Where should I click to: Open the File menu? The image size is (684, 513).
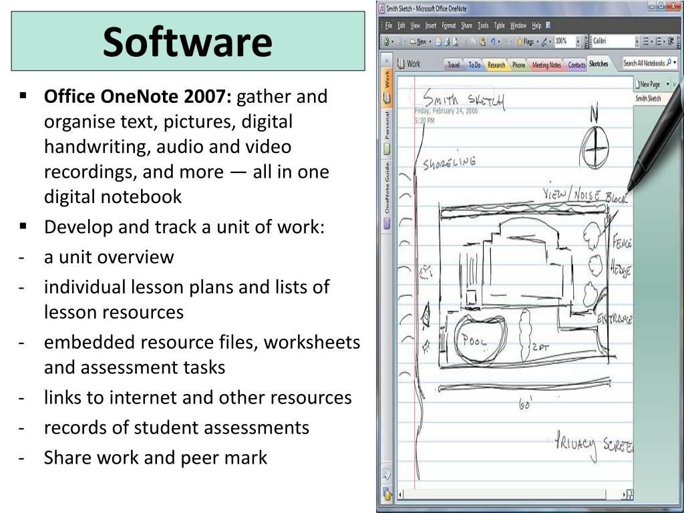388,26
